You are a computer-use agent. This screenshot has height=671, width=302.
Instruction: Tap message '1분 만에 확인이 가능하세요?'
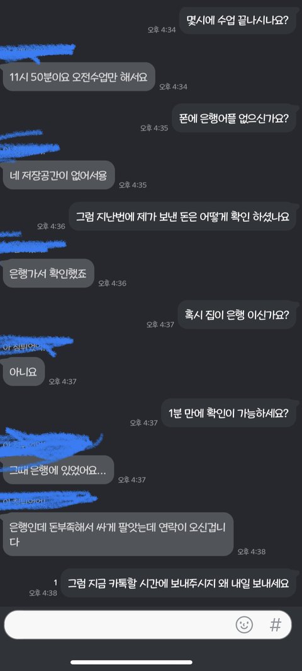(229, 414)
